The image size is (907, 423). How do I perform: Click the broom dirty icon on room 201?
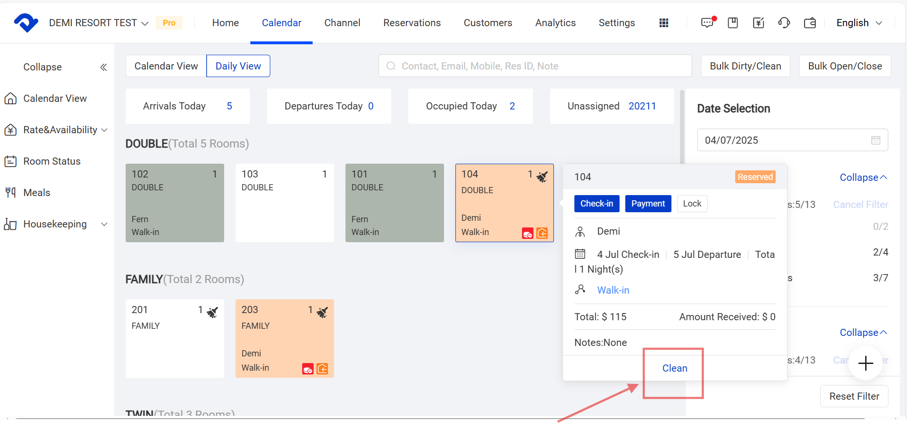212,312
